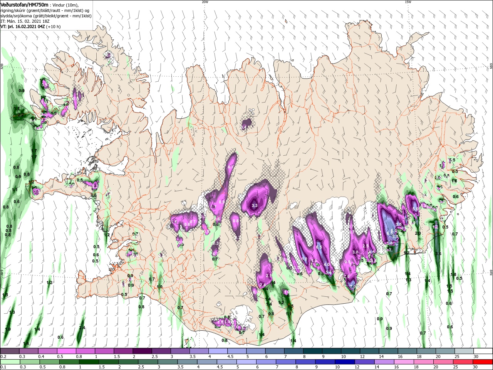Click the bright pink 0.5 snow-scale swatch
Viewport: 493px width, 370px height.
point(67,351)
